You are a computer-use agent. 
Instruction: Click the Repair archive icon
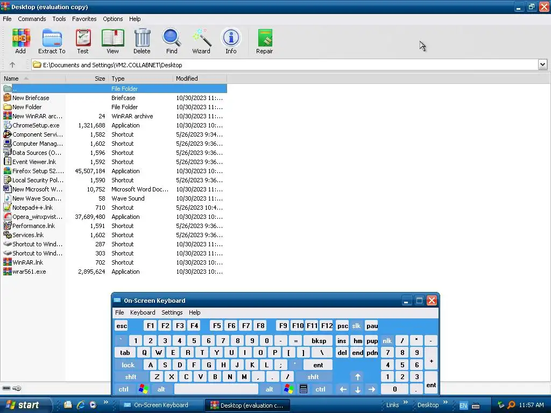tap(265, 38)
